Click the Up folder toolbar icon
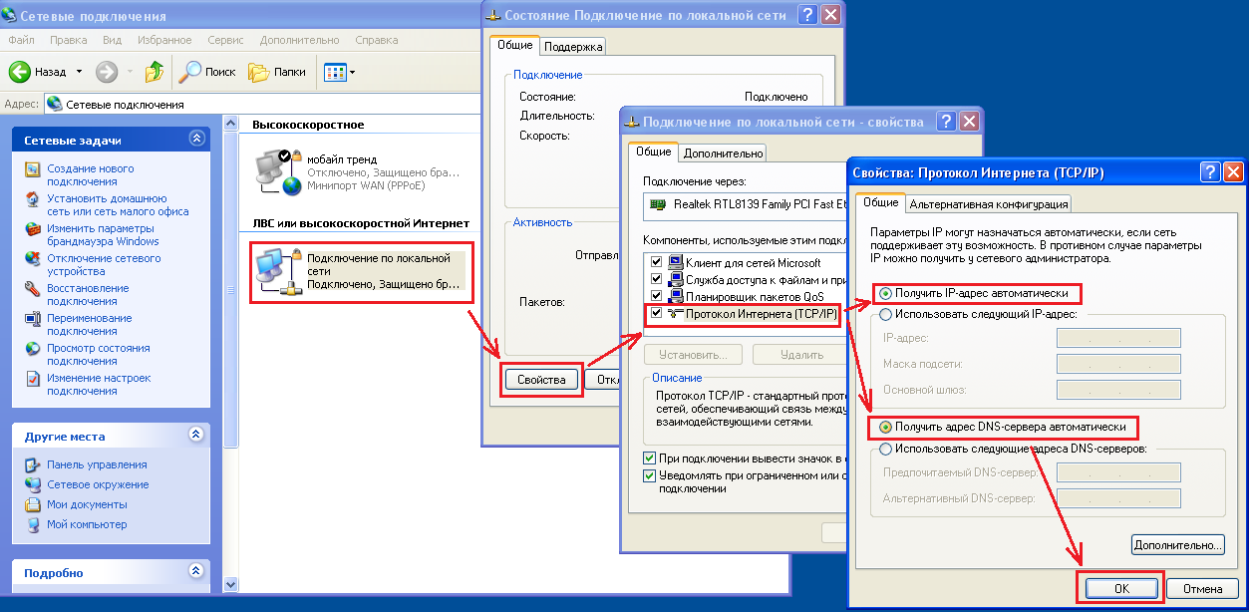Viewport: 1249px width, 612px height. pyautogui.click(x=155, y=72)
